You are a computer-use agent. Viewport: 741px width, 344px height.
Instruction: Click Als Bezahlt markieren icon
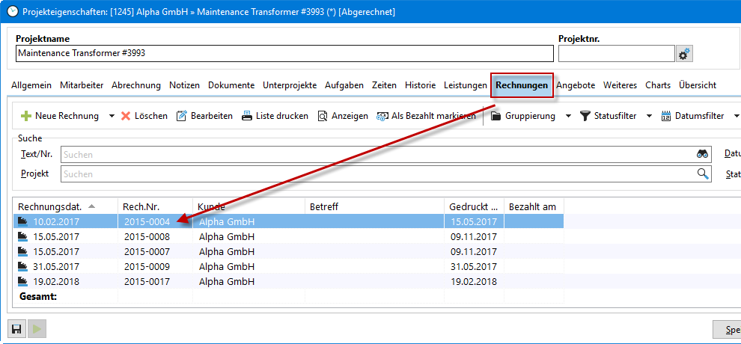click(382, 116)
